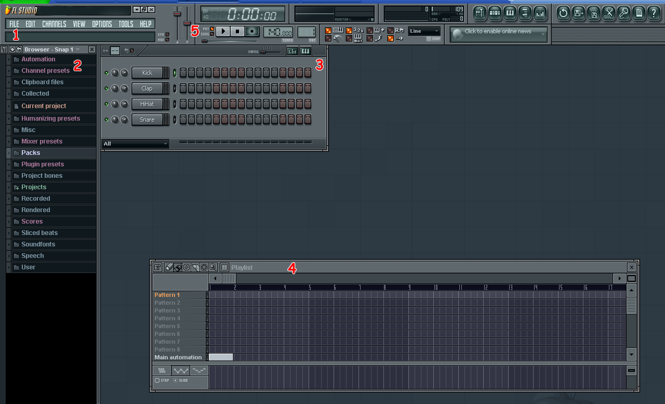Click the one-click recording microphone icon
Viewport: 665px width, 404px height.
point(623,12)
